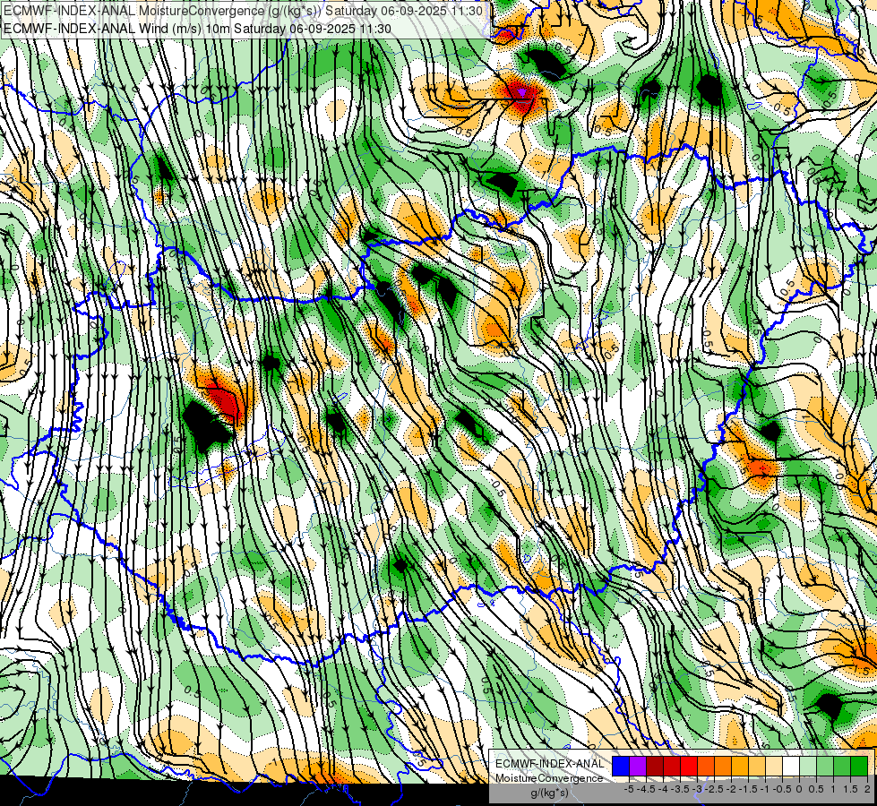Click the pale peach swatch left of -0.5
Viewport: 877px width, 806px height.
(774, 766)
